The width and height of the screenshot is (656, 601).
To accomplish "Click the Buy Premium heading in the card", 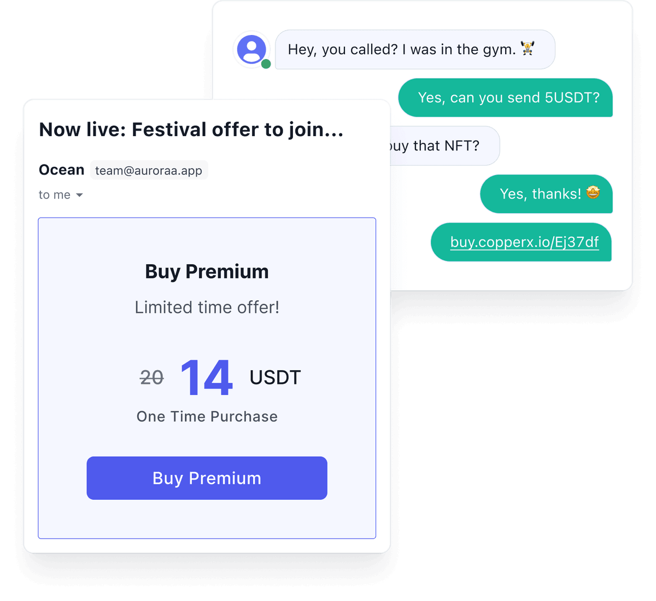I will pyautogui.click(x=207, y=272).
